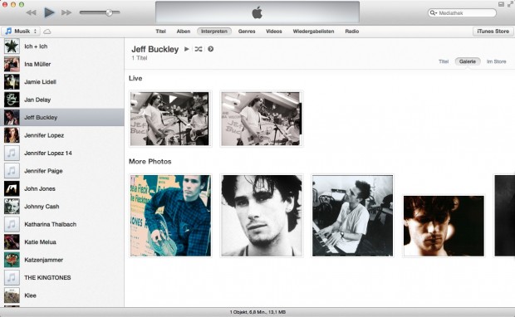Shuffle Jeff Buckley's tracks
The width and height of the screenshot is (515, 317).
pyautogui.click(x=199, y=49)
